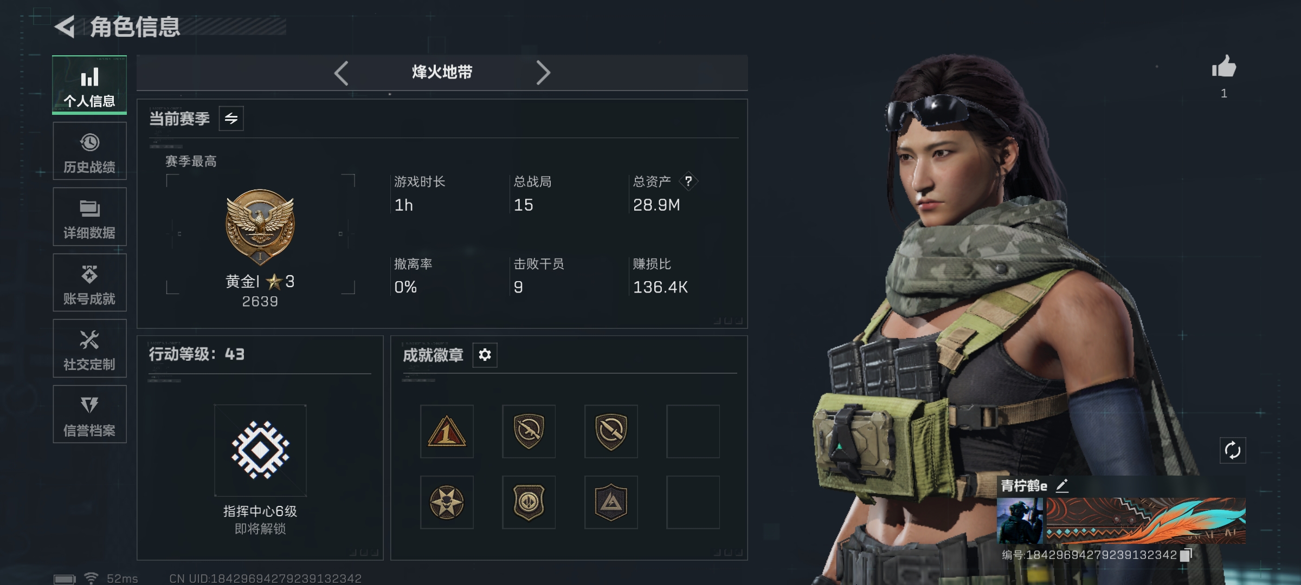This screenshot has width=1301, height=585.
Task: Switch to previous mode with left chevron
Action: [341, 73]
